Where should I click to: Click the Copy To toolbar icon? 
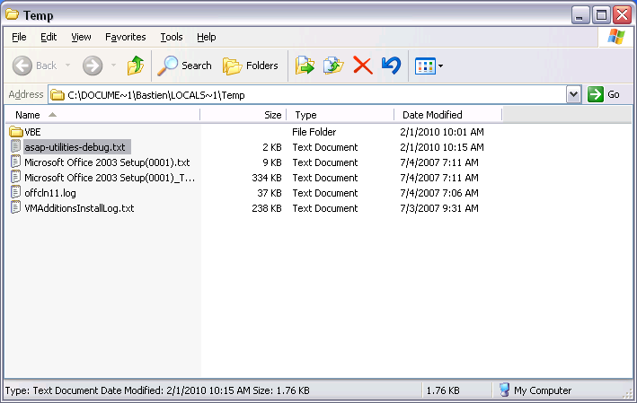(x=333, y=66)
